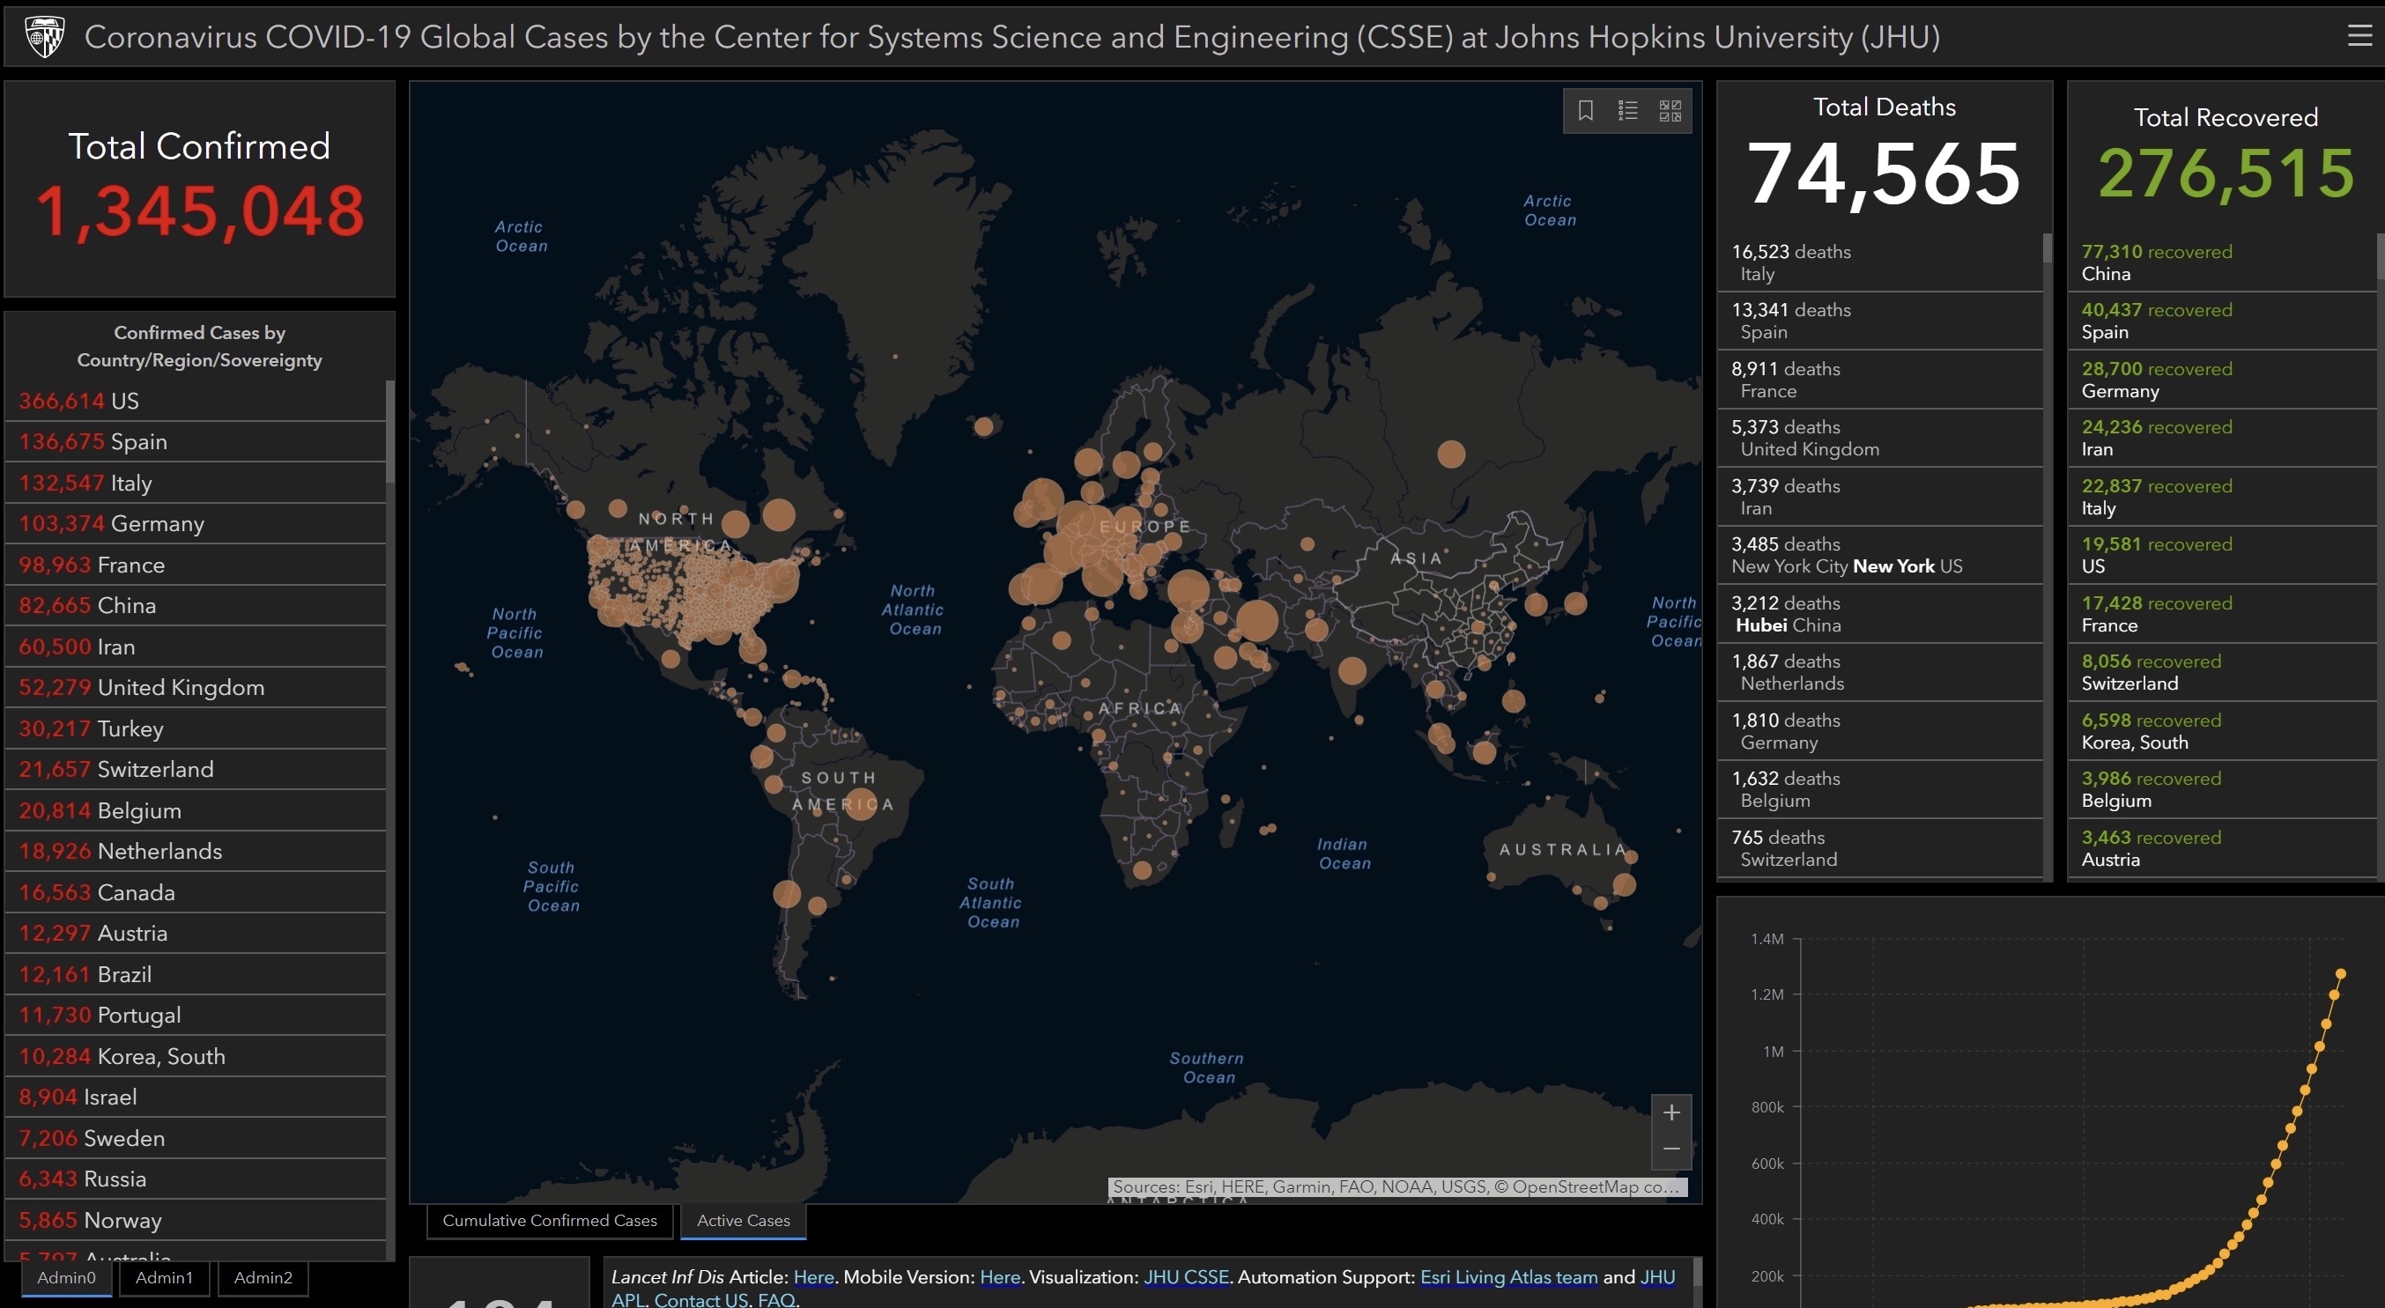The width and height of the screenshot is (2385, 1308).
Task: Open the basemap gallery grid icon
Action: (x=1670, y=111)
